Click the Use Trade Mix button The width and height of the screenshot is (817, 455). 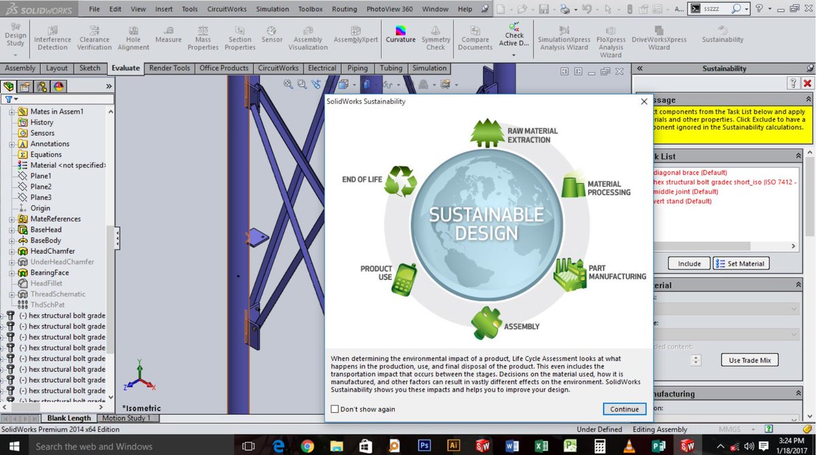tap(749, 360)
